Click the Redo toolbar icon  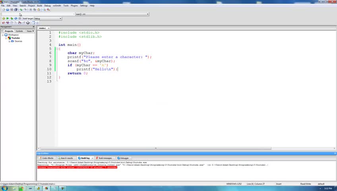point(25,10)
